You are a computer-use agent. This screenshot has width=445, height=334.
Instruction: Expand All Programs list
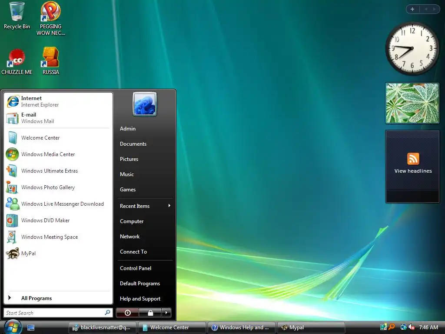[58, 298]
